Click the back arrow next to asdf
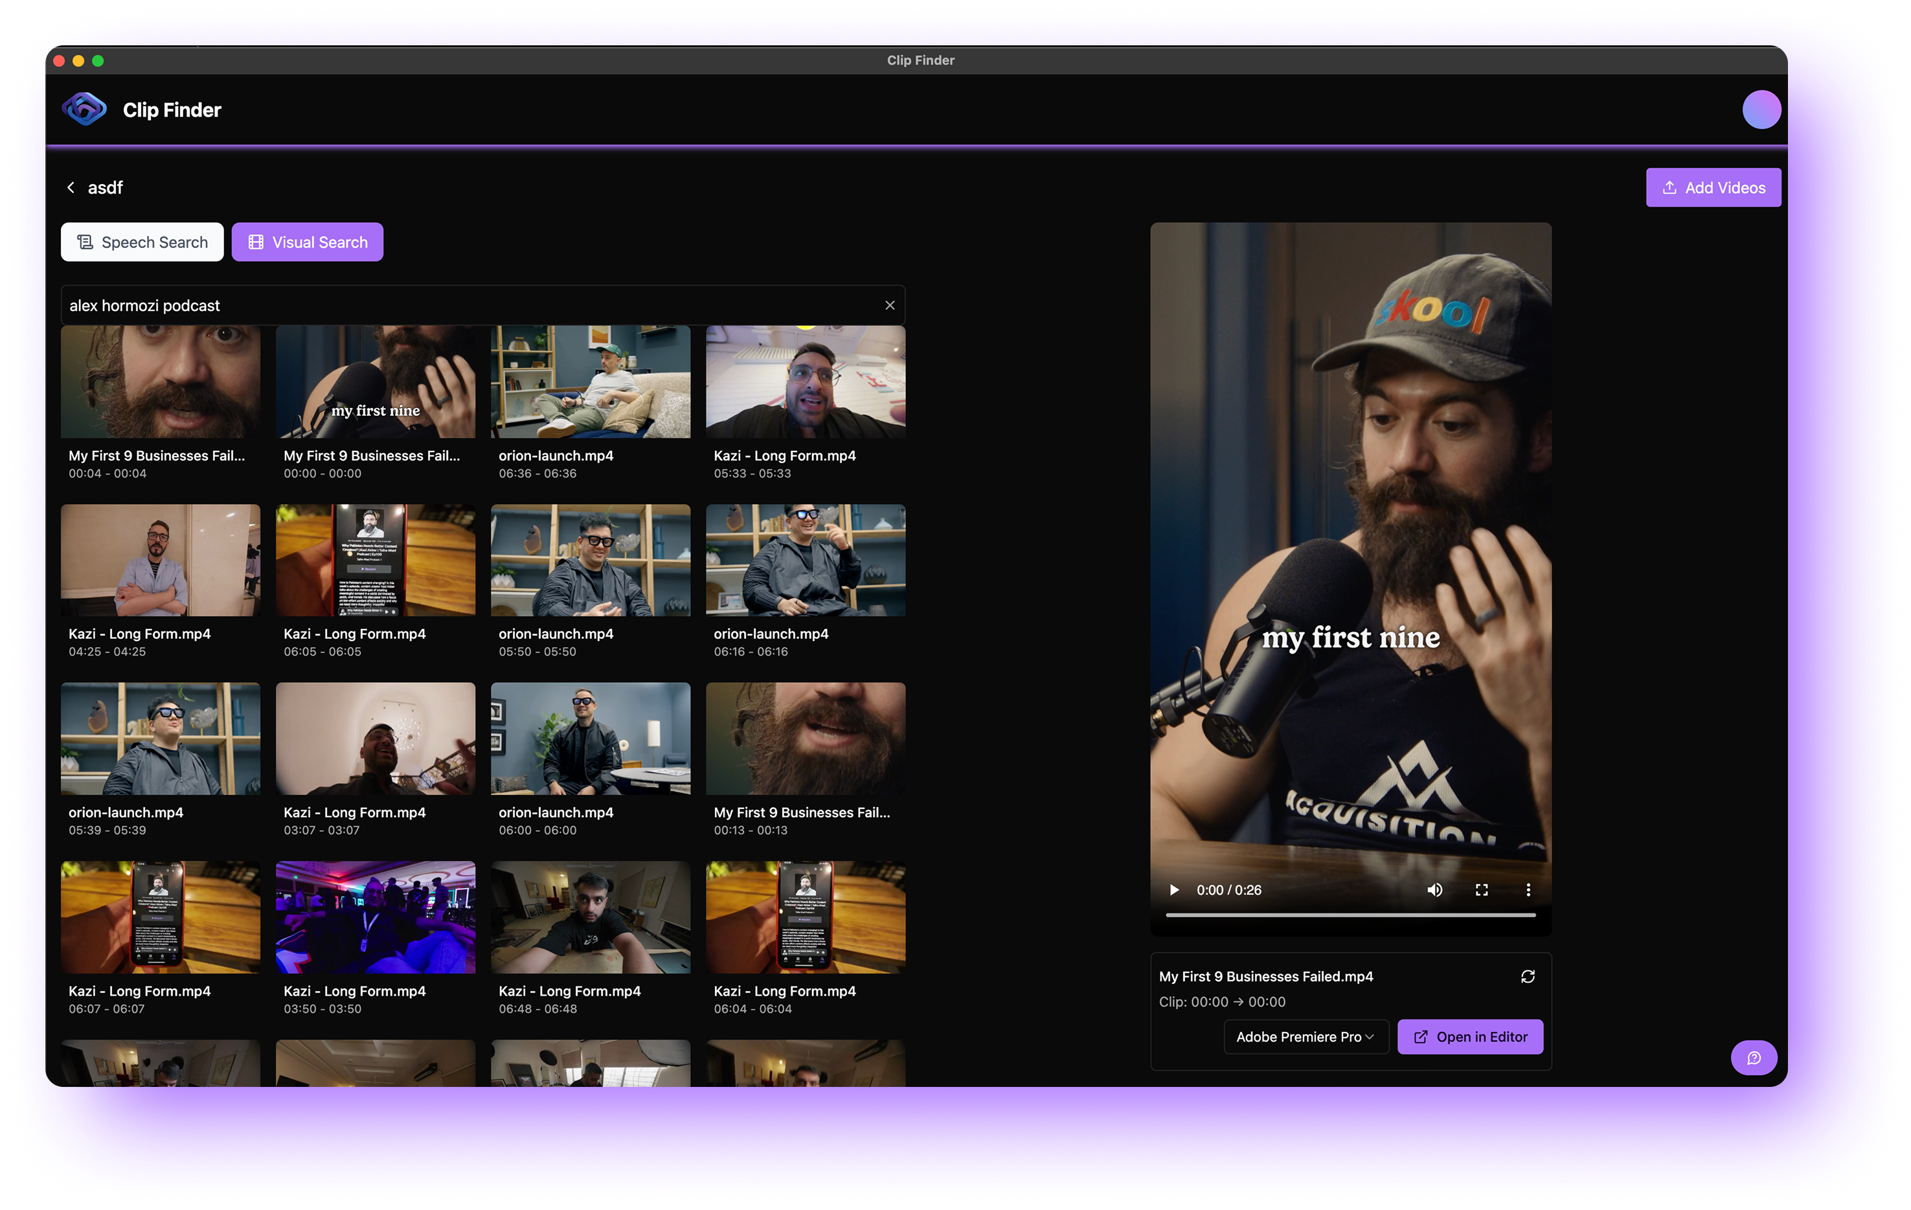This screenshot has height=1210, width=1911. (71, 187)
